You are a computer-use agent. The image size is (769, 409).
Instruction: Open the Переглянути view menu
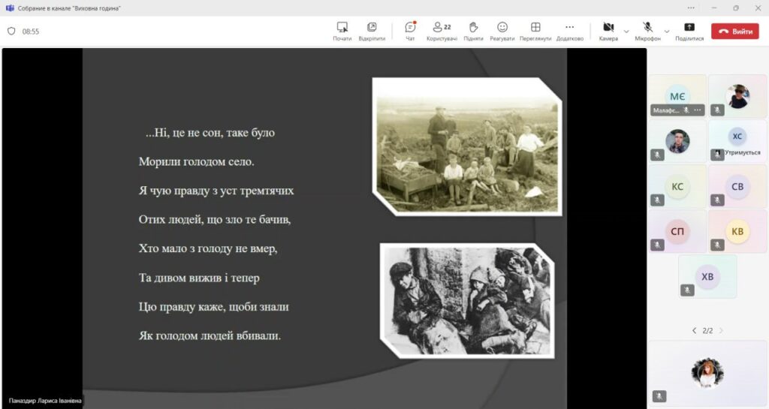pos(535,31)
